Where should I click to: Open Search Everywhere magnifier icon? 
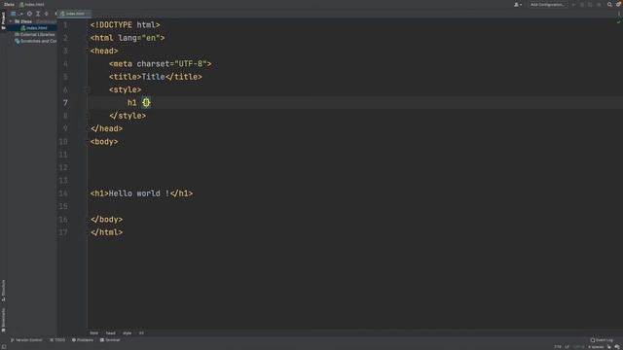pos(609,4)
